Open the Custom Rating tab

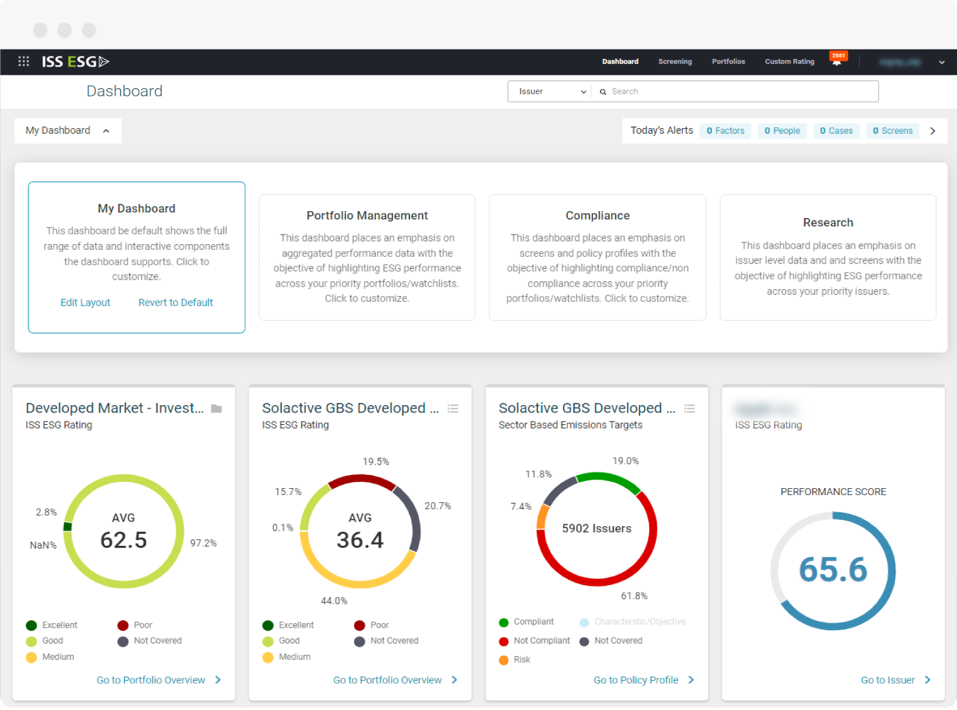click(x=790, y=61)
